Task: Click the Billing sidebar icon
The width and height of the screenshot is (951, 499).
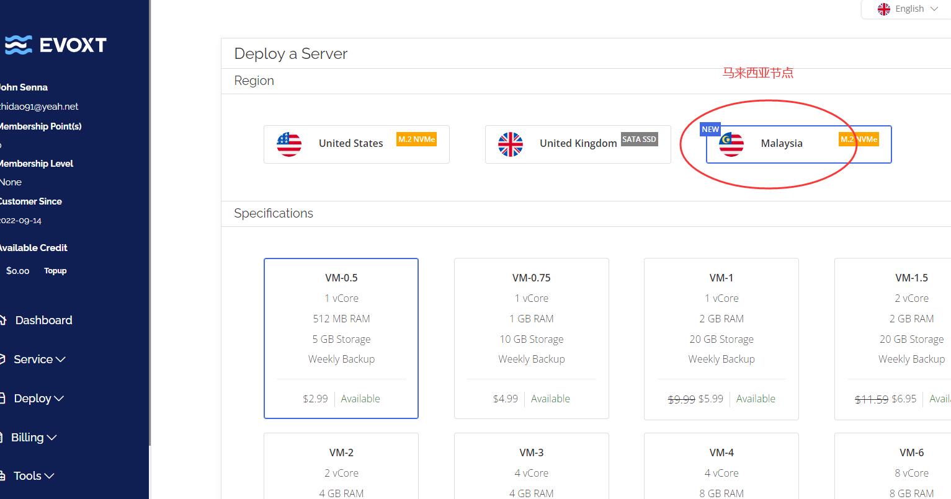Action: click(2, 437)
